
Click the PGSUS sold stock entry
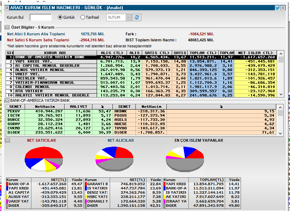pos(194,116)
